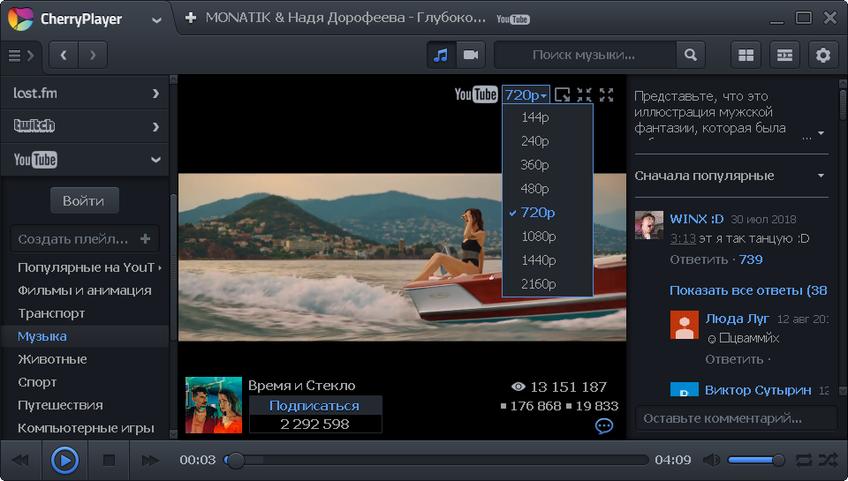Screen dimensions: 848x481
Task: Choose 1080p quality
Action: coord(548,237)
